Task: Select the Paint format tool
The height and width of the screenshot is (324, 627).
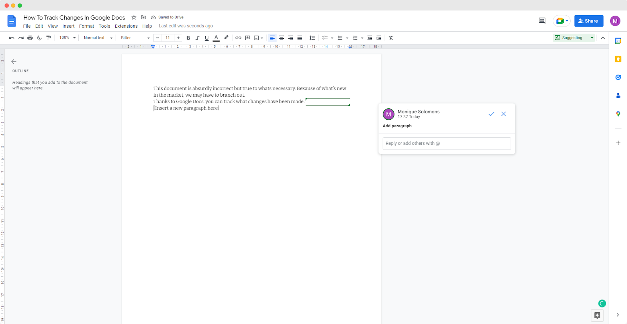Action: [49, 38]
